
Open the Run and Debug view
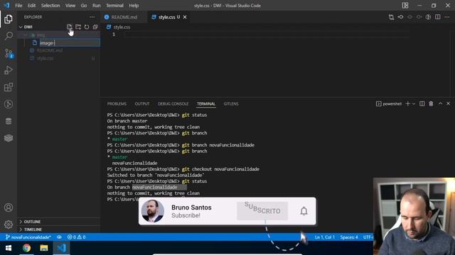pos(9,70)
